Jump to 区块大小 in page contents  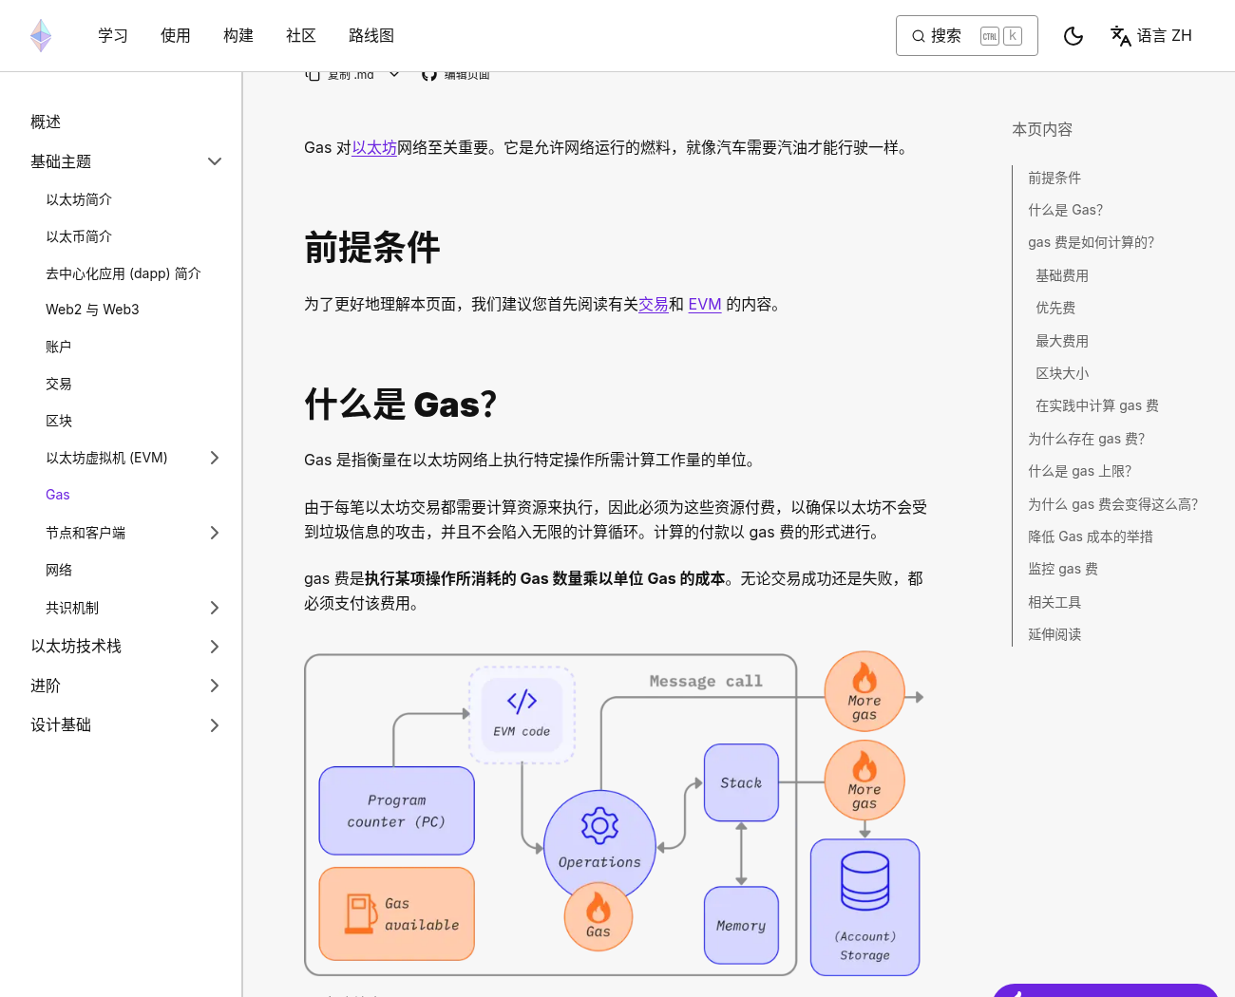pyautogui.click(x=1062, y=373)
